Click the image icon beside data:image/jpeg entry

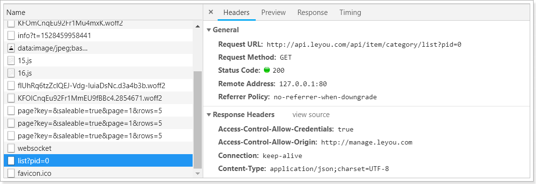11,48
